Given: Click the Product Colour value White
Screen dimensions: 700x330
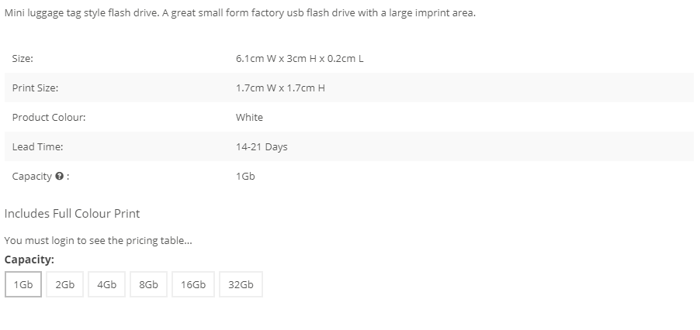Looking at the screenshot, I should pyautogui.click(x=249, y=118).
